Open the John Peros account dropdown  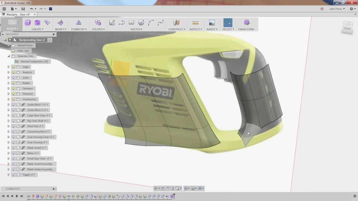[337, 9]
